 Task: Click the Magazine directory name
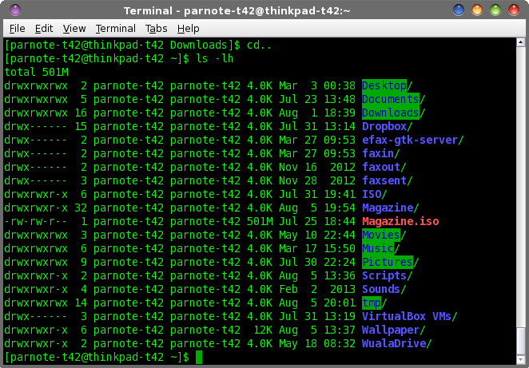(388, 208)
